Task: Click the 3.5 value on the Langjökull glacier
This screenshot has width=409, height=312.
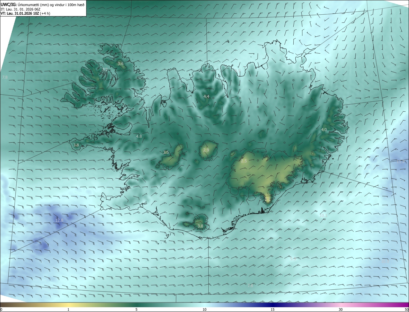Action: coord(166,152)
